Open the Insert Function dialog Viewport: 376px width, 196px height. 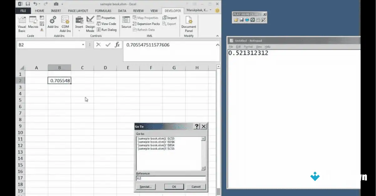[117, 45]
